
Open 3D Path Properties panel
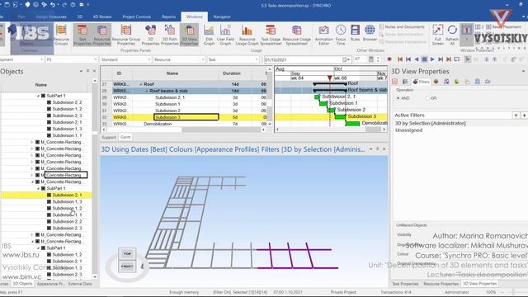tap(170, 35)
